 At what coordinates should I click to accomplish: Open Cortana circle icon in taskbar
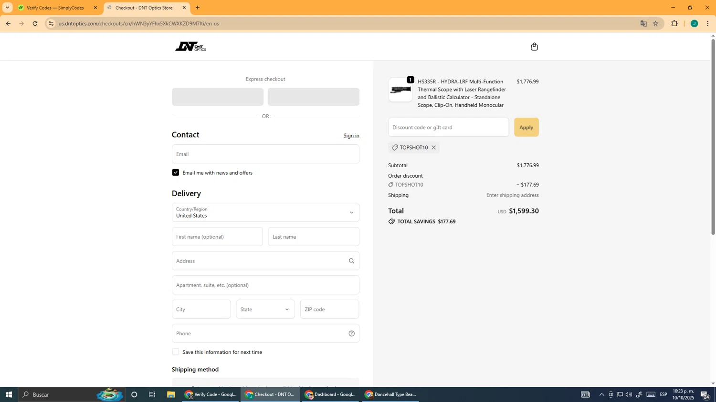(x=134, y=394)
